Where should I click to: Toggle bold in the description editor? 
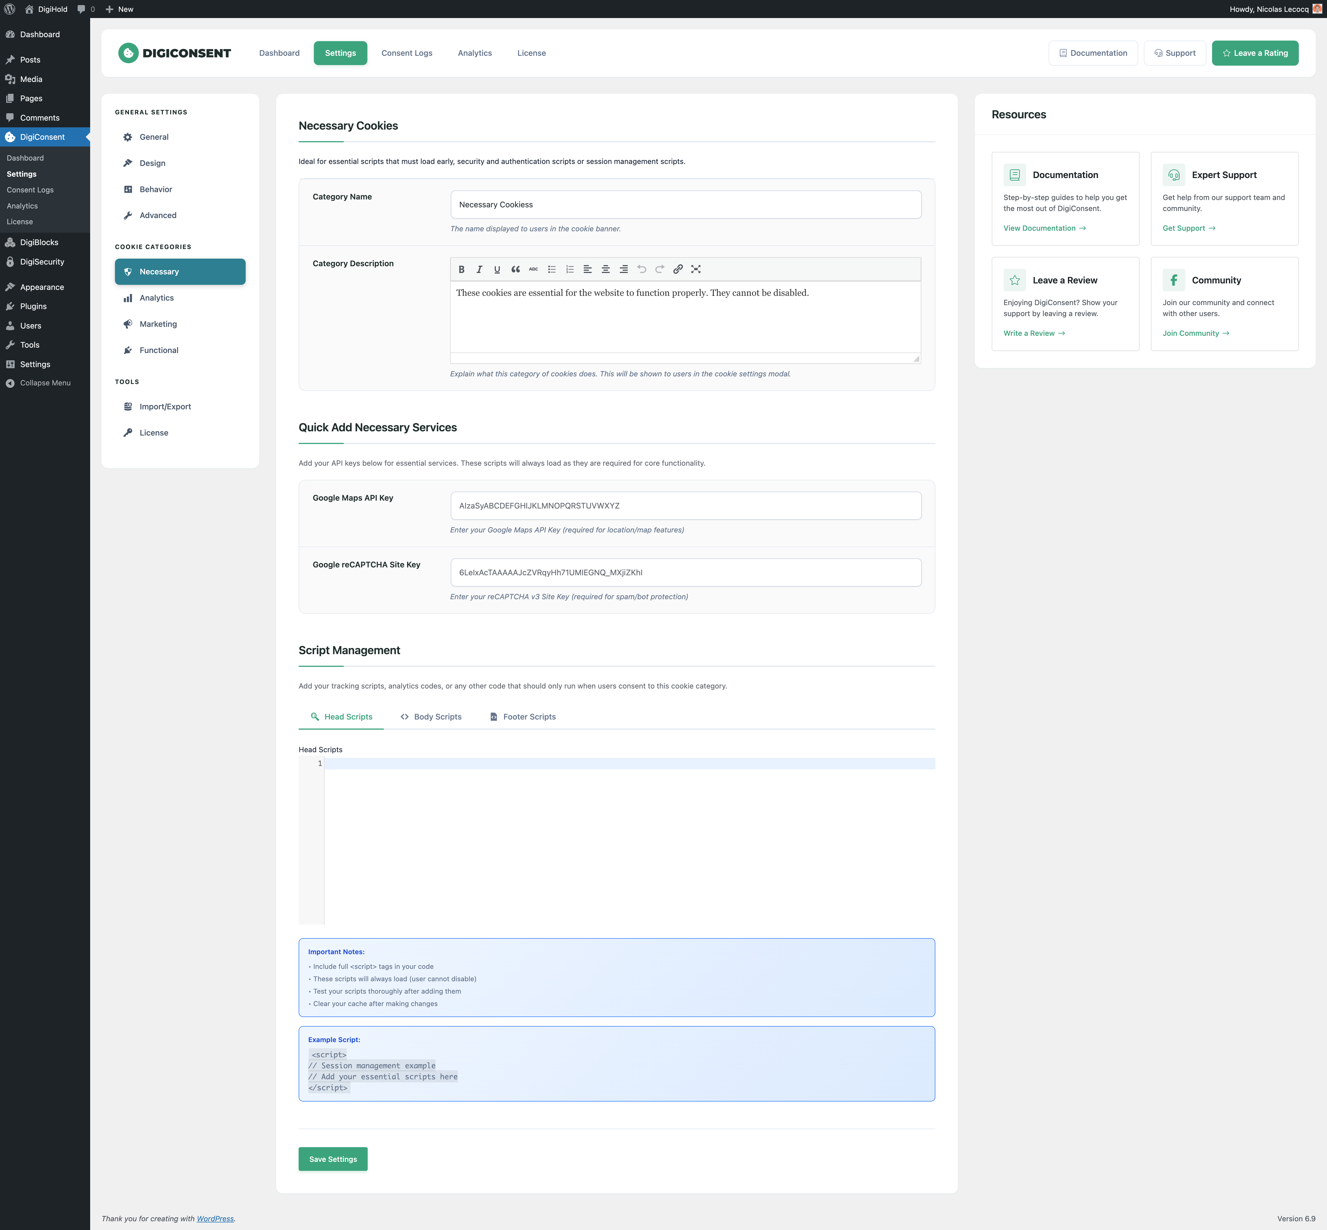tap(461, 270)
